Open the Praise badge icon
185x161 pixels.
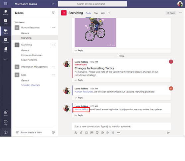tap(113, 133)
